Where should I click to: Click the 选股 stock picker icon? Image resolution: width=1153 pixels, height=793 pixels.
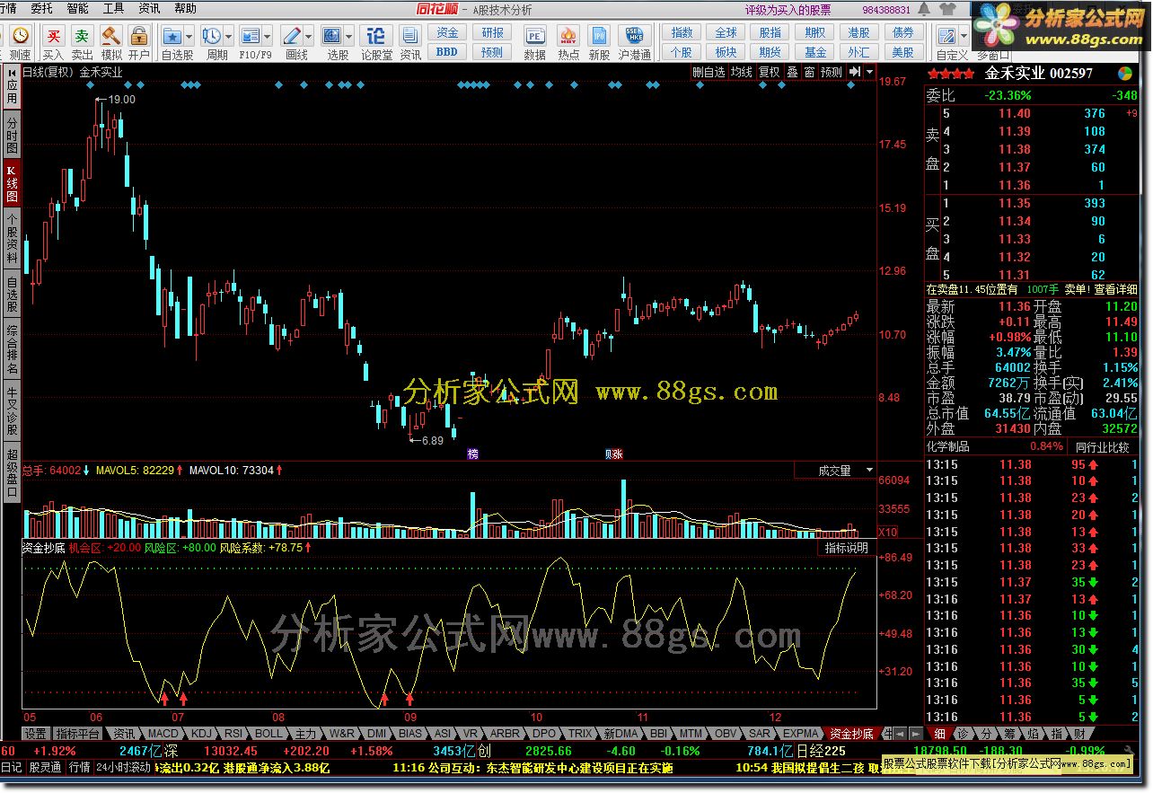tap(332, 36)
